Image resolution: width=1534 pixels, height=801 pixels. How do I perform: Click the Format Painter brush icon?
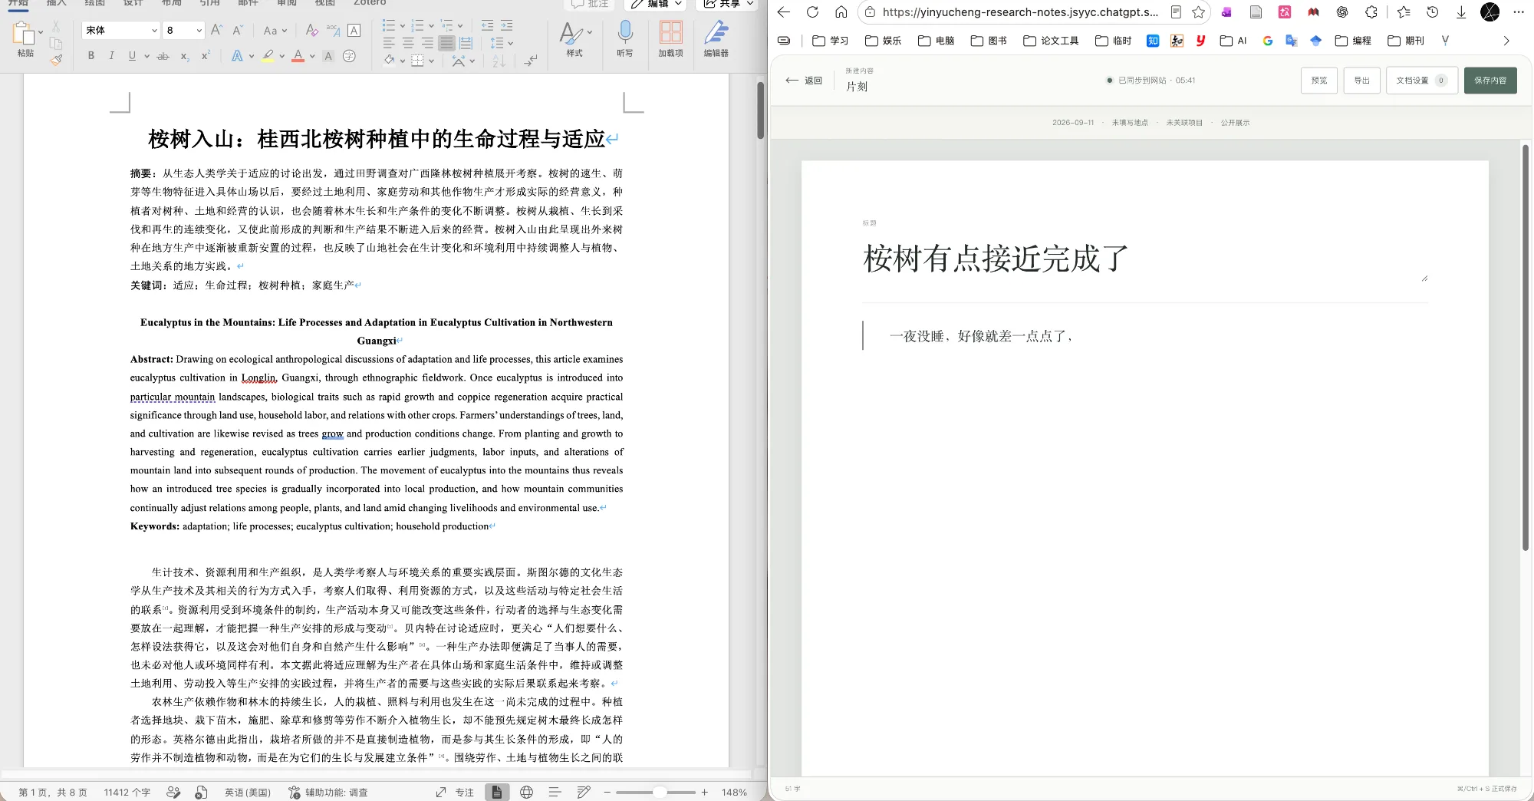pos(56,59)
